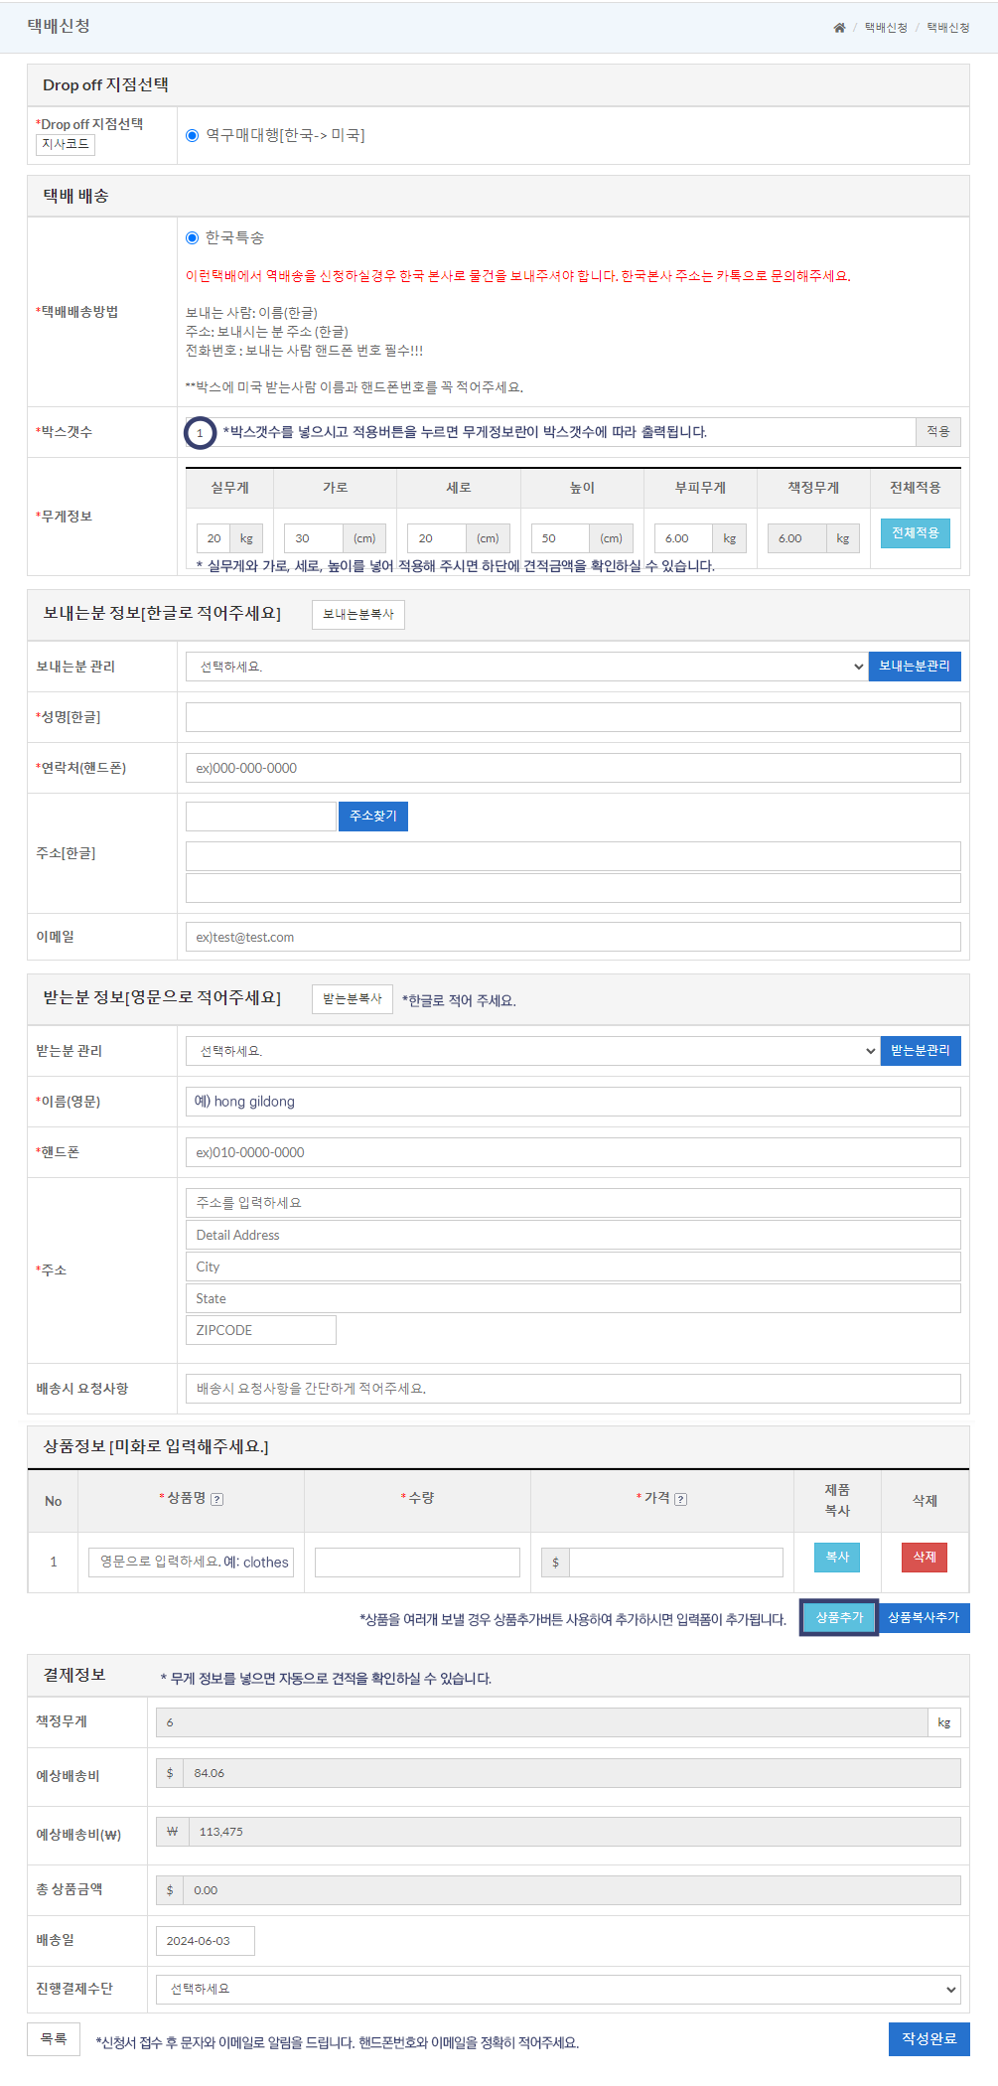Click the 수량 quantity input
Viewport: 998px width, 2086px height.
pyautogui.click(x=417, y=1563)
